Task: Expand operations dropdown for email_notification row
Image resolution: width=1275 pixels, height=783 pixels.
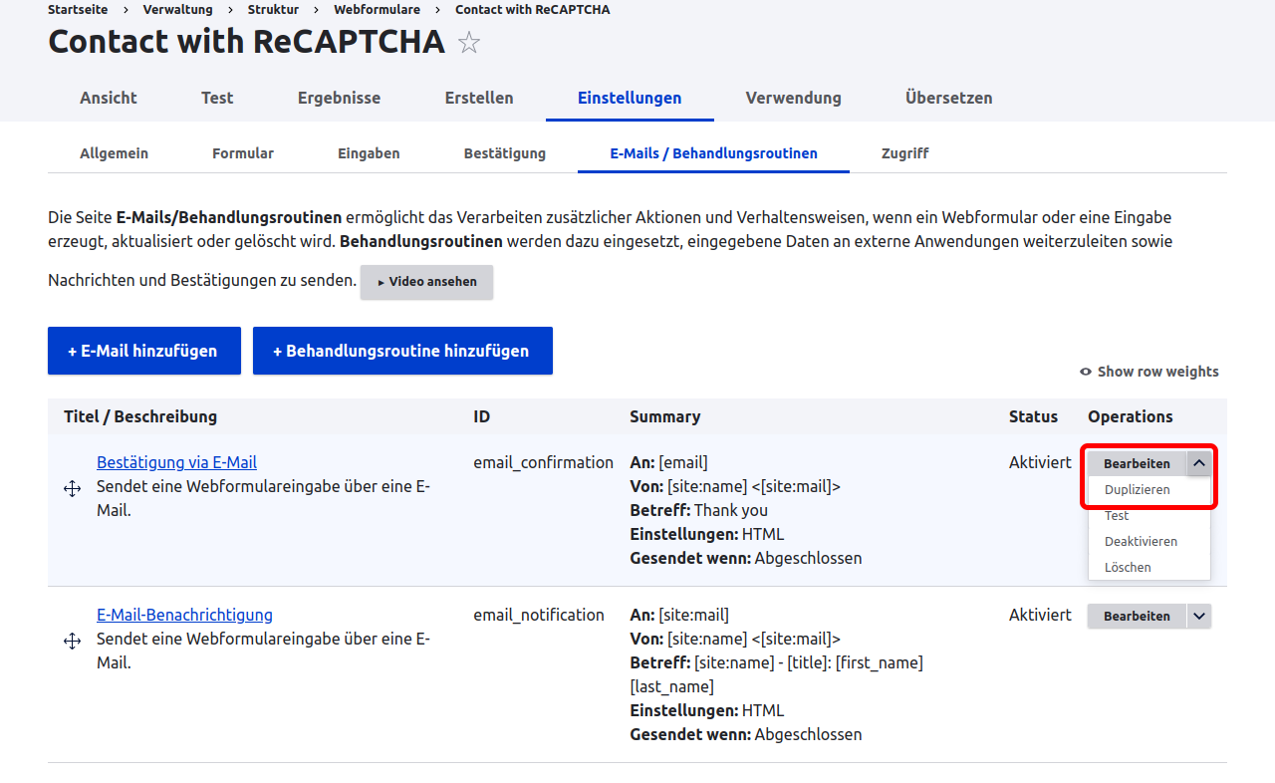Action: [x=1199, y=616]
